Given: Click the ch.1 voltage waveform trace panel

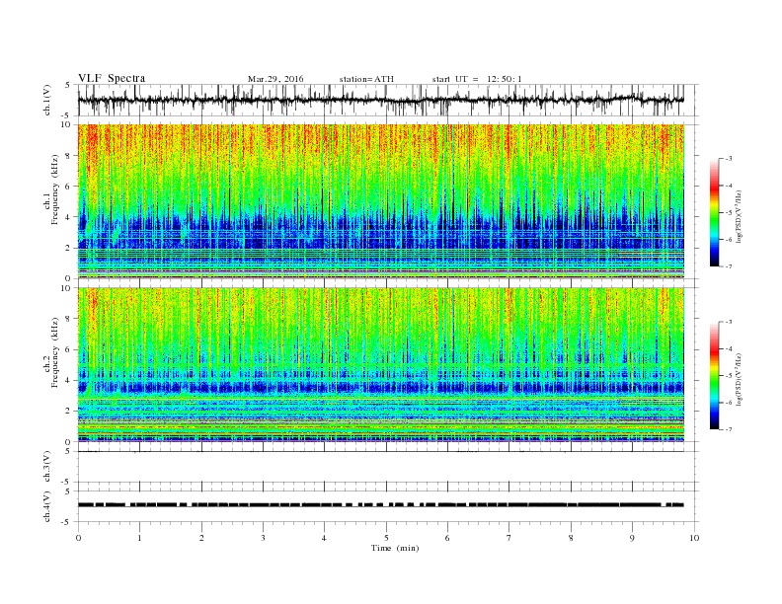Looking at the screenshot, I should (387, 100).
